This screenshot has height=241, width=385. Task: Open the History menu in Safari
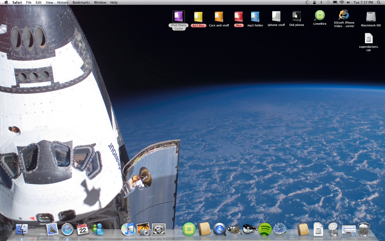[62, 2]
